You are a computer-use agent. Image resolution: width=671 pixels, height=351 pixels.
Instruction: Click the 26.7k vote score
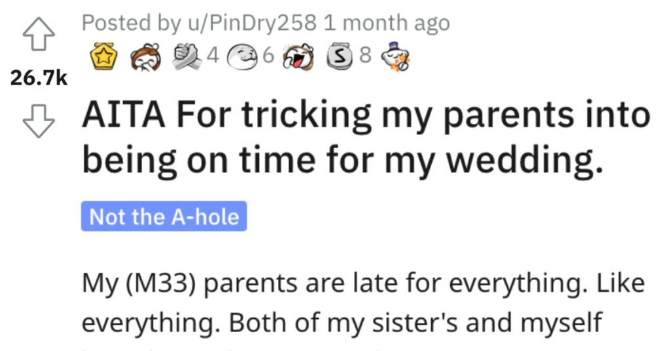point(39,79)
